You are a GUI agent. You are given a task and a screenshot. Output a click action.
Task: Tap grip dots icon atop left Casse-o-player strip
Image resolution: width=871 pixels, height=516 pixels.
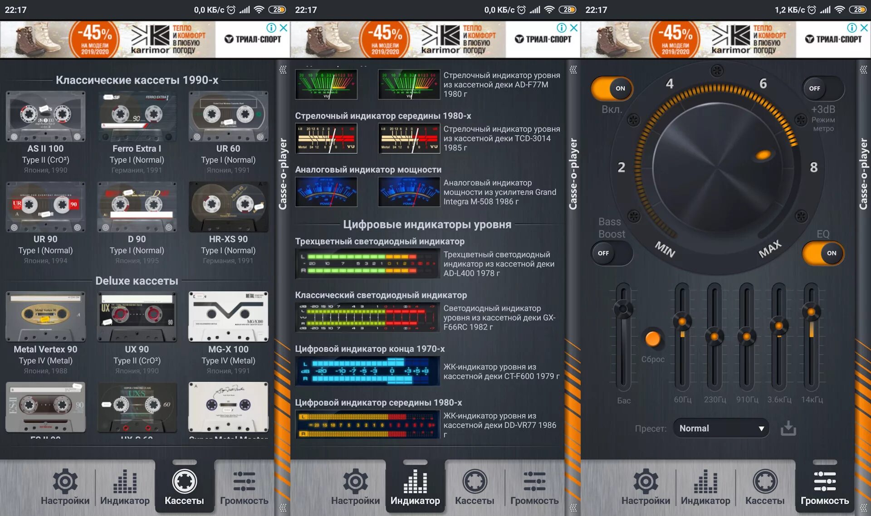[283, 69]
